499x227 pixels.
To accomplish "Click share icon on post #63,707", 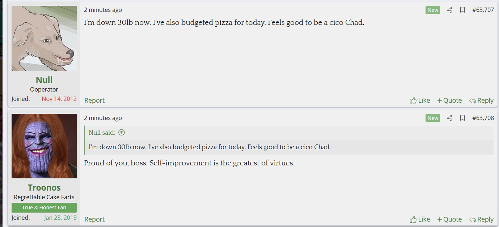I will (449, 10).
